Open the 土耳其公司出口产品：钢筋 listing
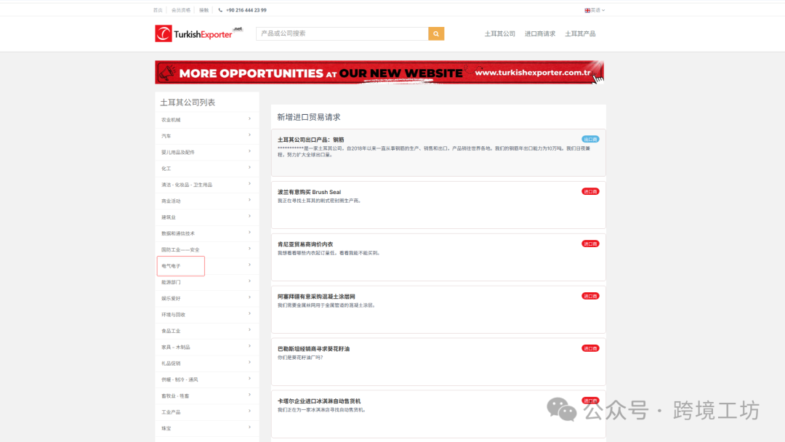 click(311, 140)
